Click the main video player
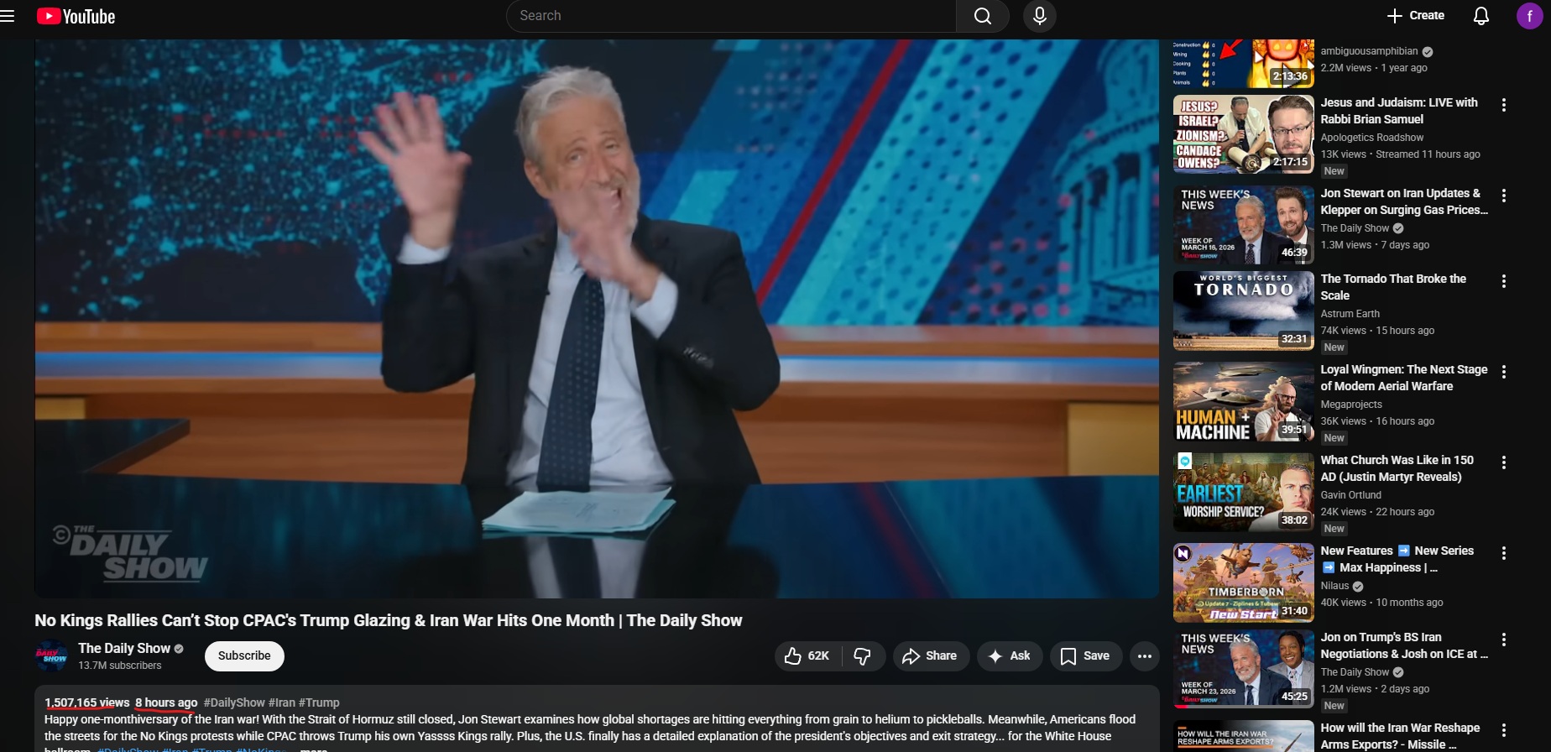The height and width of the screenshot is (752, 1551). coord(597,318)
